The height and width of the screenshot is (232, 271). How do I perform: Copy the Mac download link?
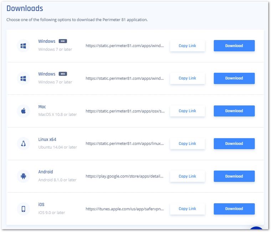[187, 111]
